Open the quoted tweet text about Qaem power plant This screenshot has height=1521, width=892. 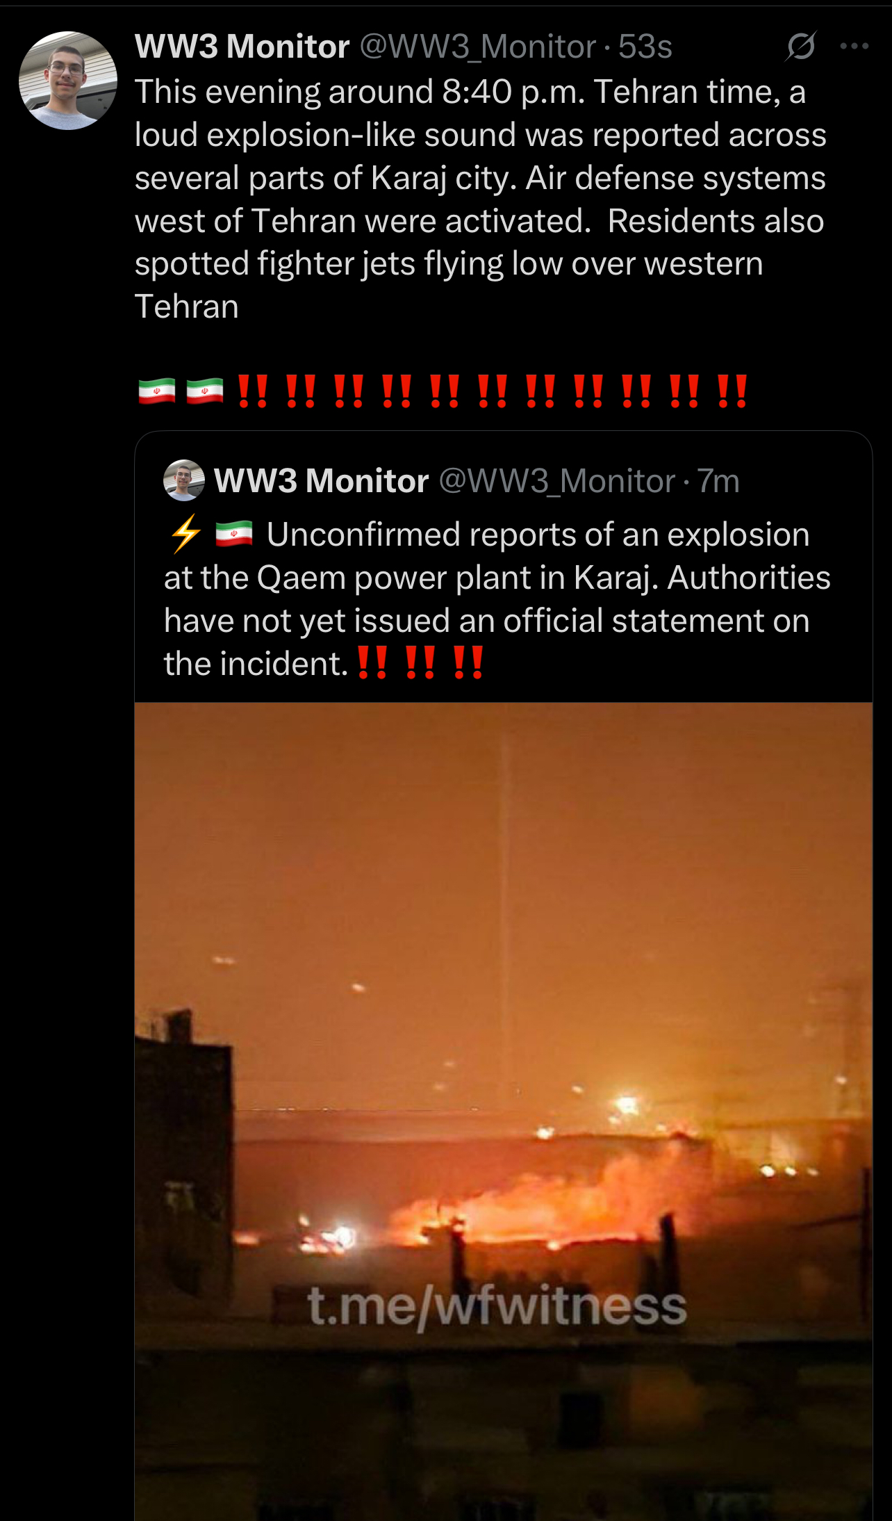tap(497, 599)
